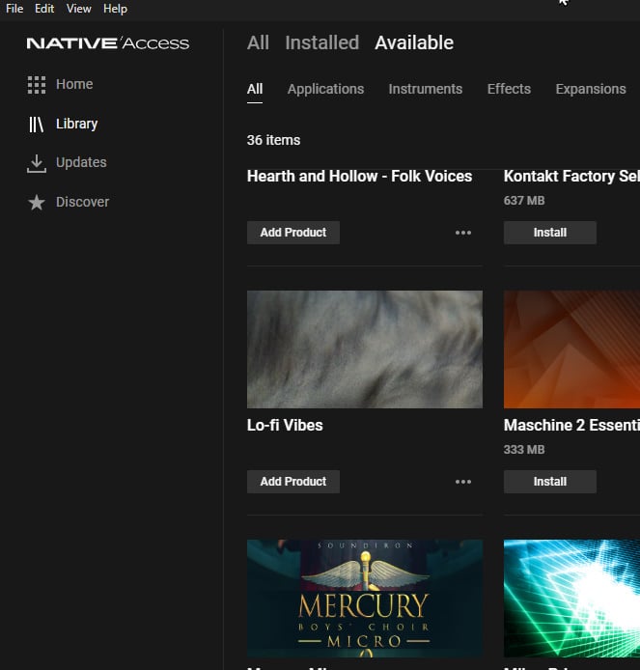Filter by Effects category

[509, 89]
